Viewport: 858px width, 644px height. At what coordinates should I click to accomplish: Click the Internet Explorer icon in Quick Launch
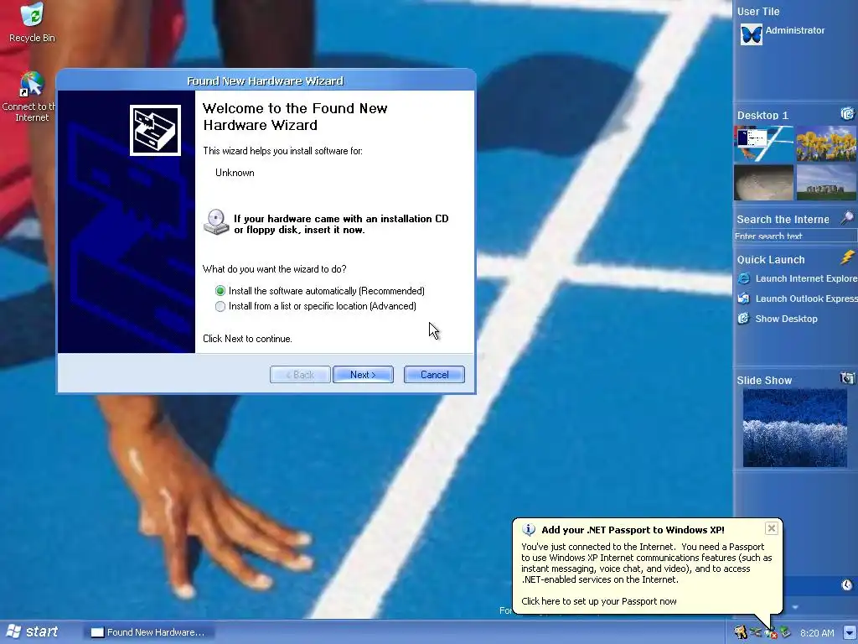[x=744, y=278]
